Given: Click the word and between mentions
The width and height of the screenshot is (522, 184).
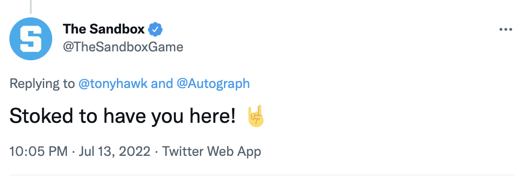Looking at the screenshot, I should pyautogui.click(x=162, y=84).
